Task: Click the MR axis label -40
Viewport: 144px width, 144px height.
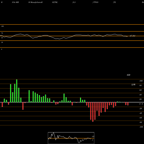Action: pos(141,113)
